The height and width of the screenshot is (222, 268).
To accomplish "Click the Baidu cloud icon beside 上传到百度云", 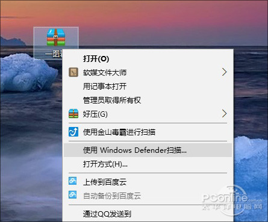I will 72,180.
